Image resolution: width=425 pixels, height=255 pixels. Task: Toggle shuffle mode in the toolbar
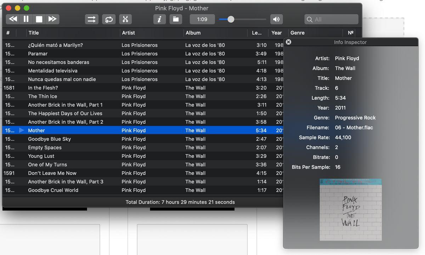coord(92,19)
